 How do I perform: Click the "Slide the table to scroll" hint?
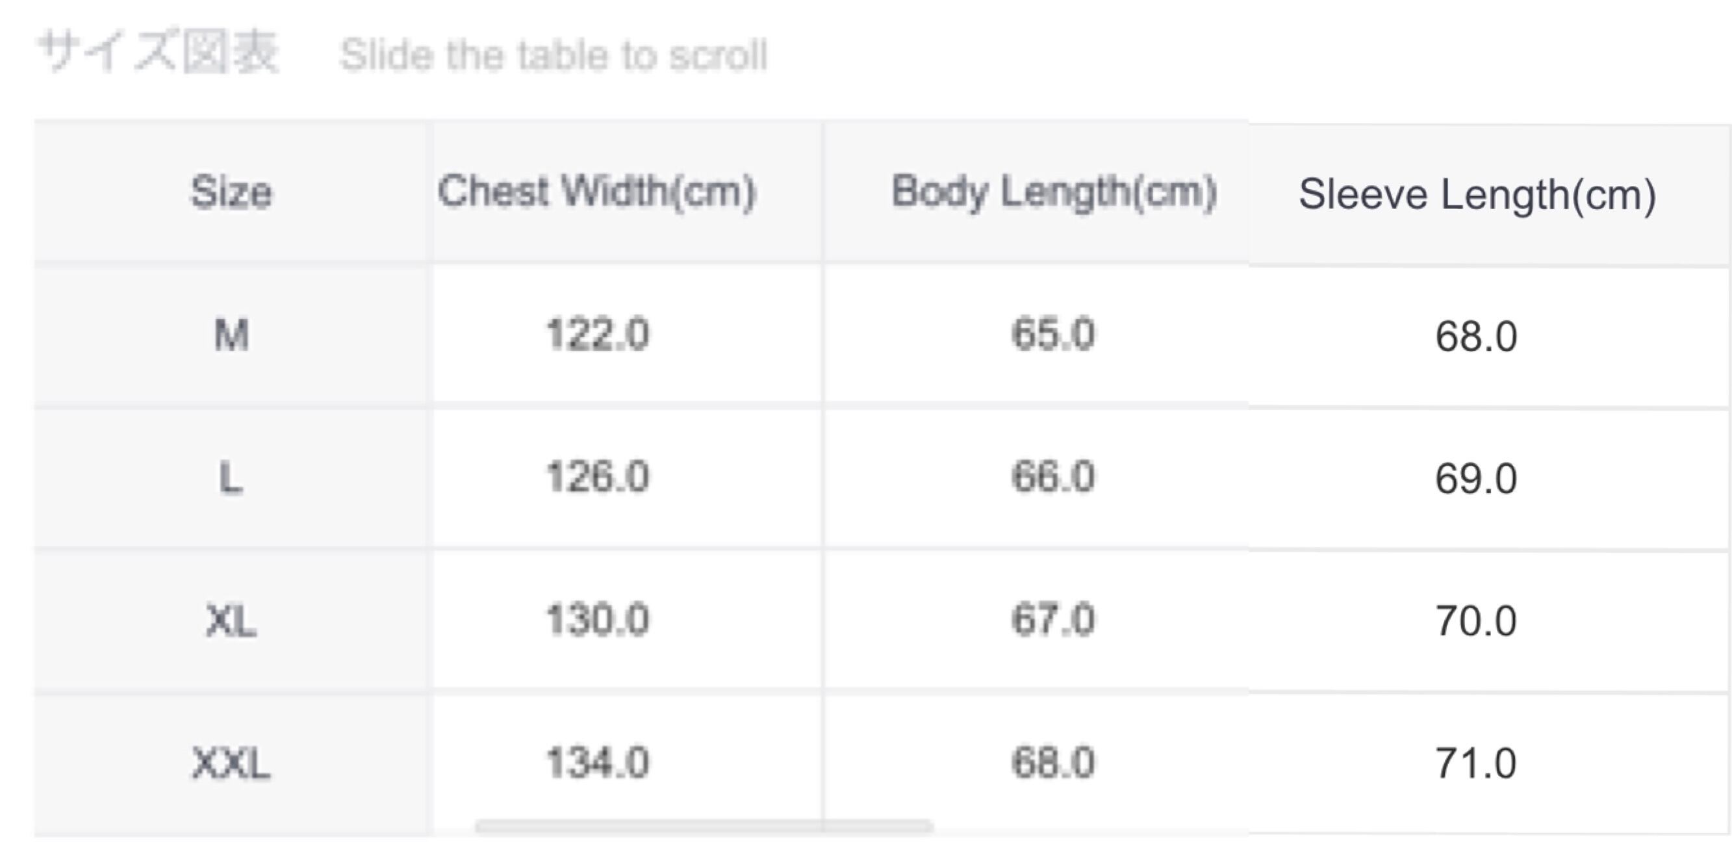click(554, 55)
